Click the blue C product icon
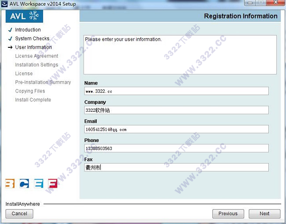 (24, 183)
